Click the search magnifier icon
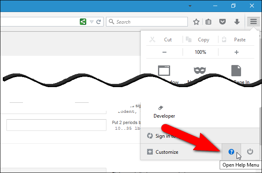Viewport: 262px width, 173px height. point(111,22)
